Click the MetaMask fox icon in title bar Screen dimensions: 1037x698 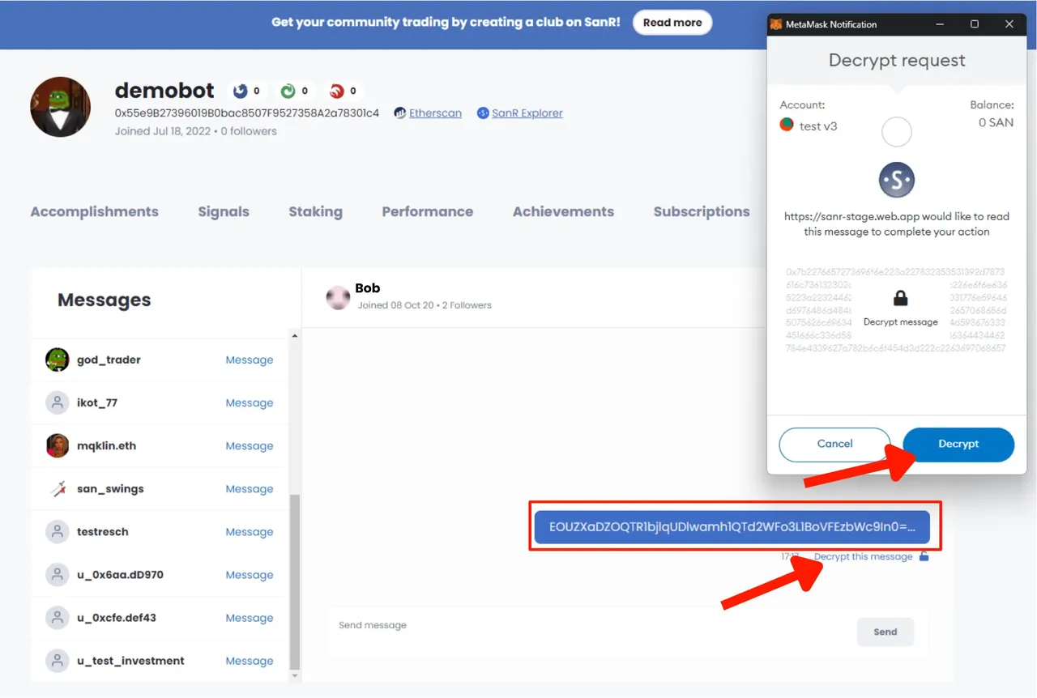pyautogui.click(x=776, y=24)
